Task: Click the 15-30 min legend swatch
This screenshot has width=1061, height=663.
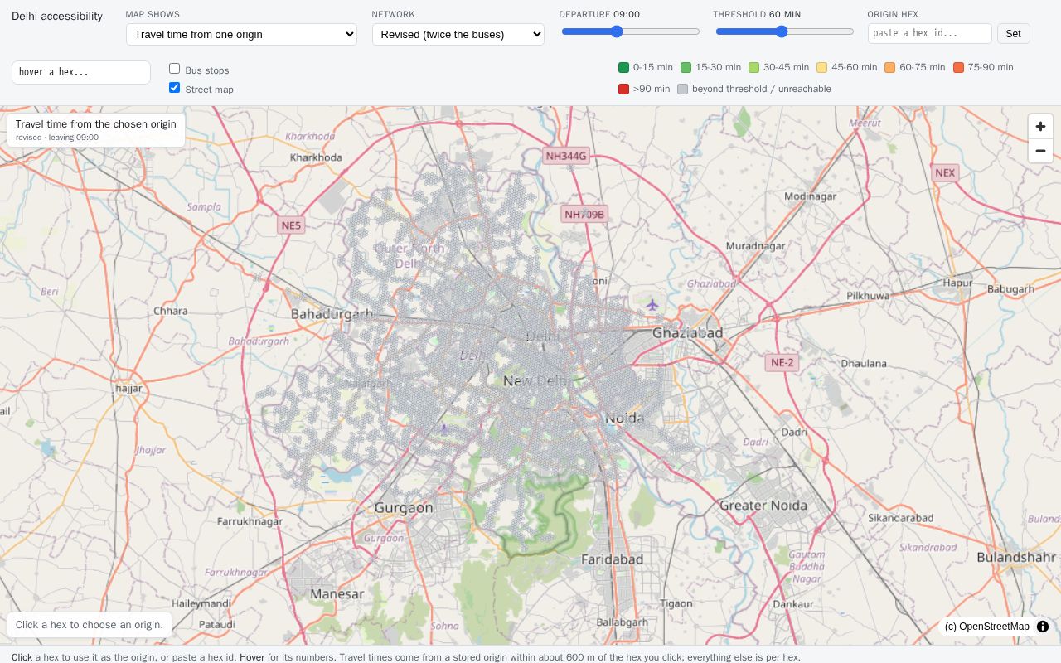Action: tap(686, 67)
